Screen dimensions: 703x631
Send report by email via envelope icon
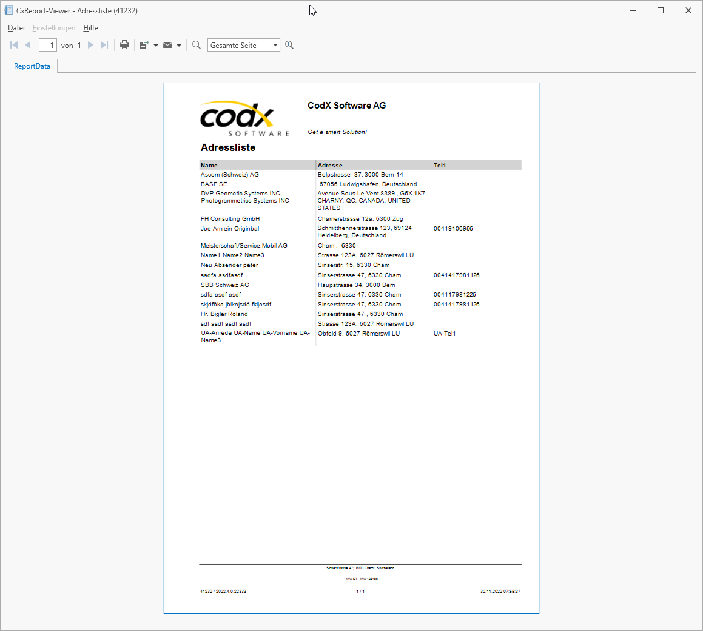click(x=167, y=44)
